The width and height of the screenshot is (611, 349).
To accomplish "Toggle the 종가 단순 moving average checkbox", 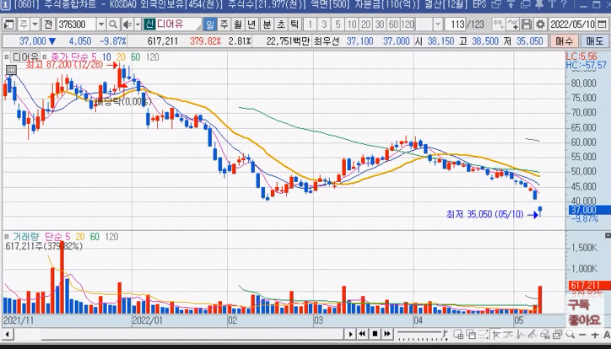I will (45, 57).
